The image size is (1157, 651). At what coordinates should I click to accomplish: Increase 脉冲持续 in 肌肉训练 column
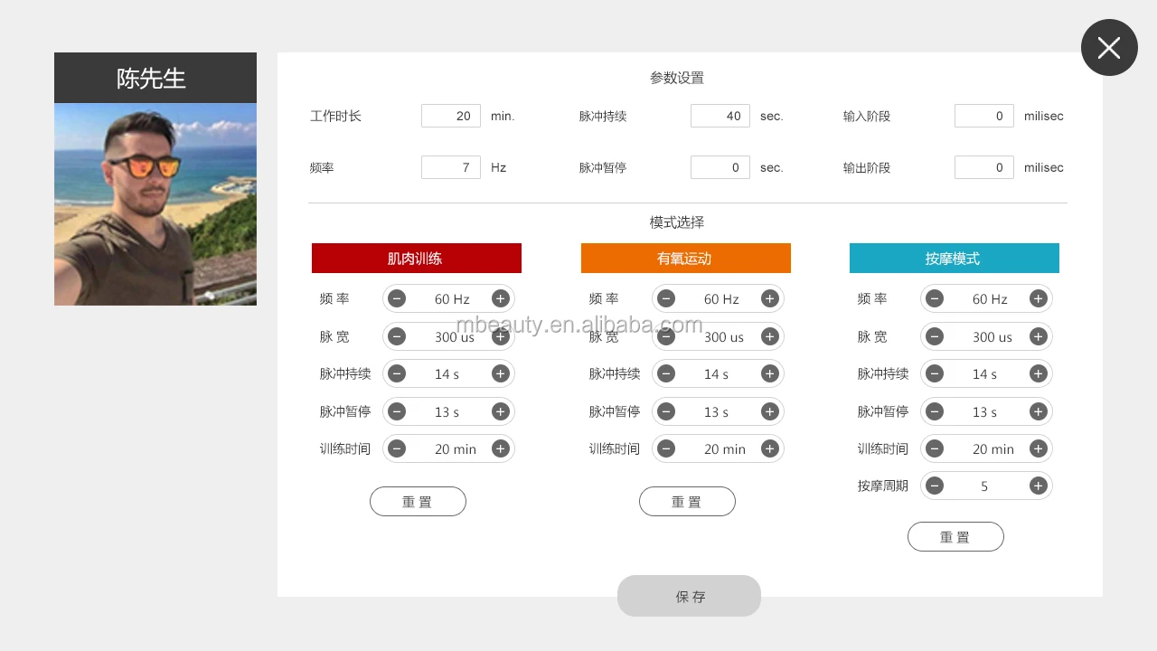tap(500, 373)
